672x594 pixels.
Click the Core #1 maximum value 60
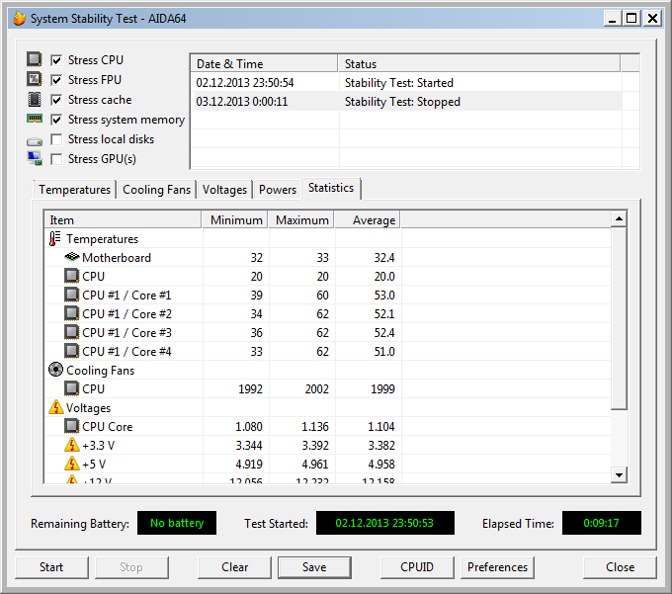pyautogui.click(x=322, y=295)
